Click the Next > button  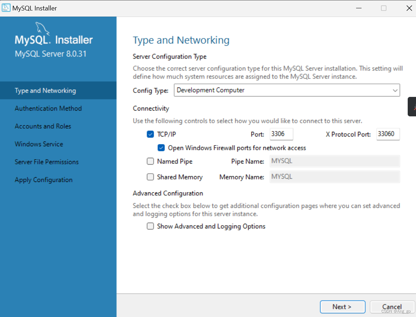[x=342, y=307]
